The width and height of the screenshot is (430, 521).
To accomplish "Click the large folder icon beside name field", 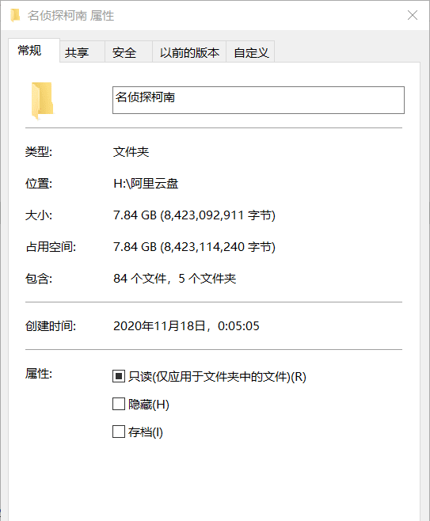I will pos(43,101).
